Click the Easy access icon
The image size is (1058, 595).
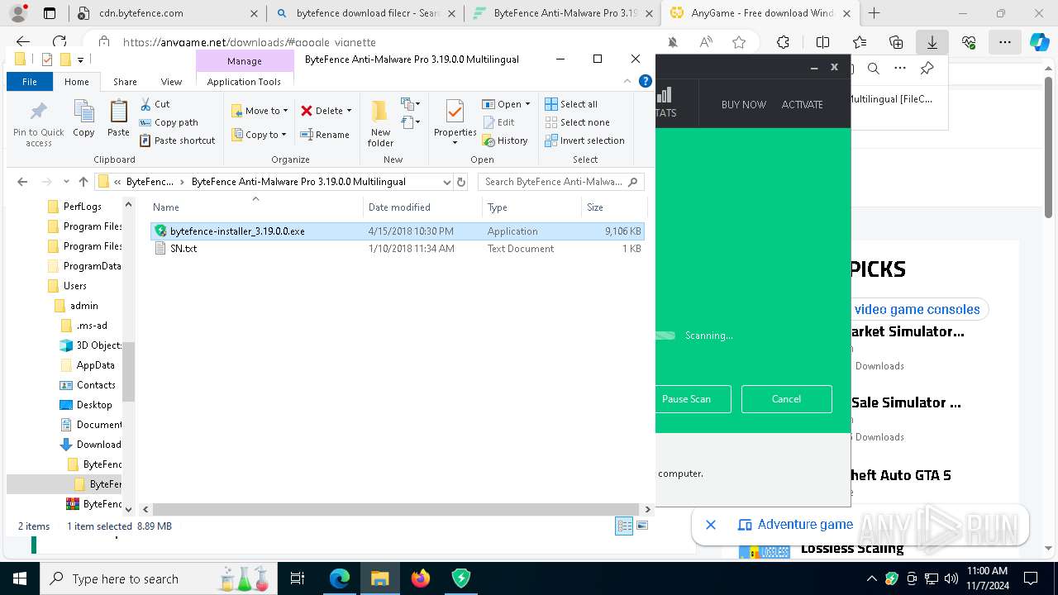(x=410, y=122)
